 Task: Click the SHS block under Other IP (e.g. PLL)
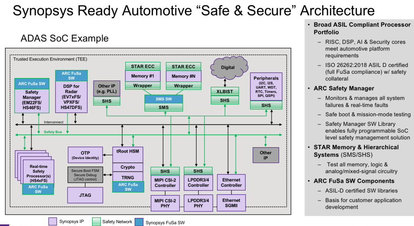coord(107,101)
